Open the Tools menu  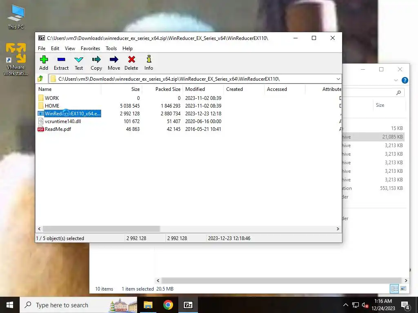tap(111, 48)
